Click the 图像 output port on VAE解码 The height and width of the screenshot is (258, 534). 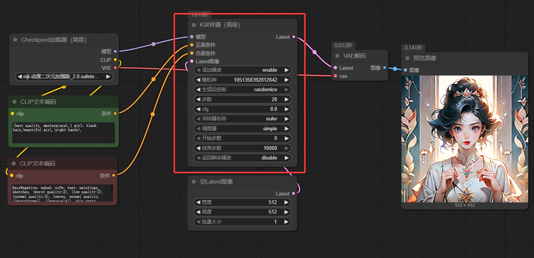point(385,68)
